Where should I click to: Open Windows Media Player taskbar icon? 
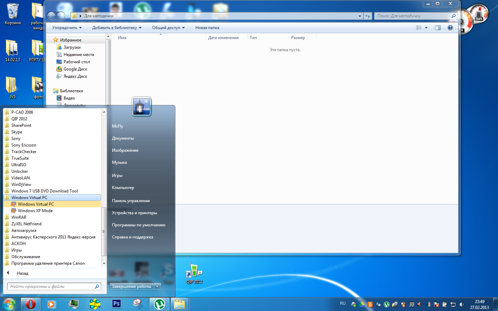click(x=52, y=304)
